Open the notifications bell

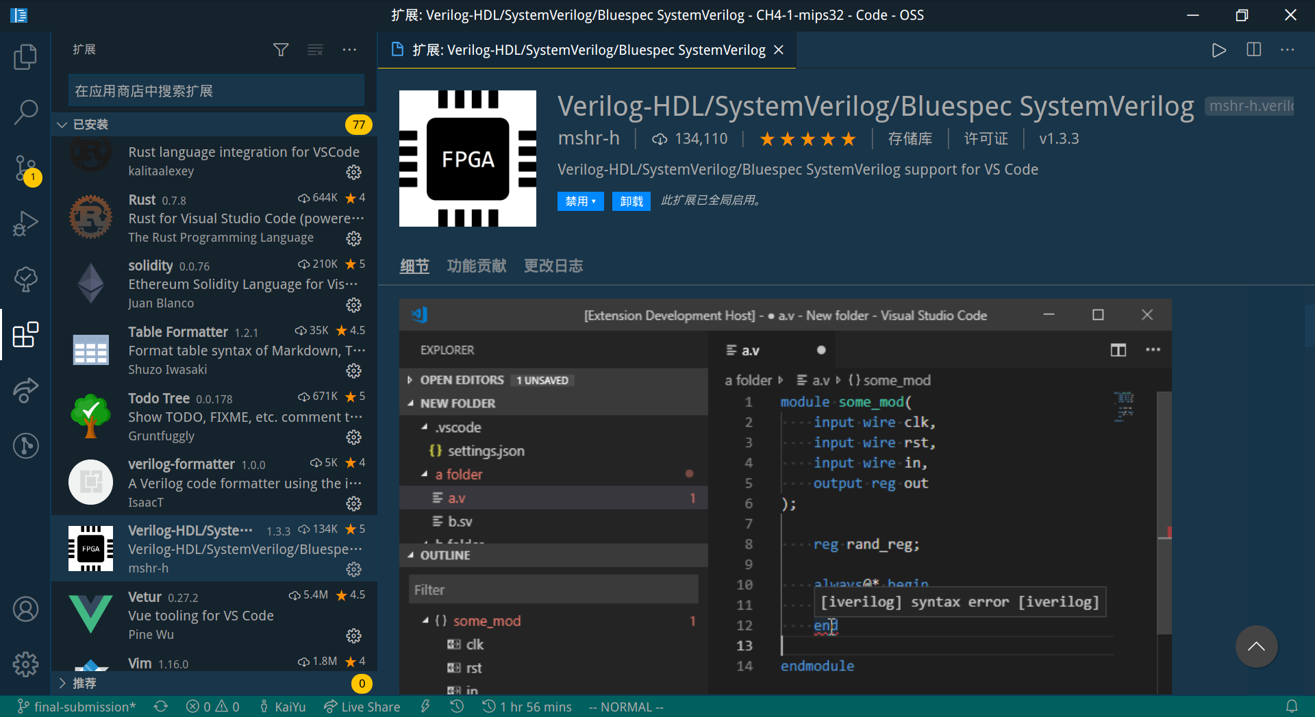1292,706
